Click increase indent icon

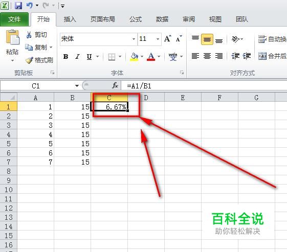tap(247, 56)
